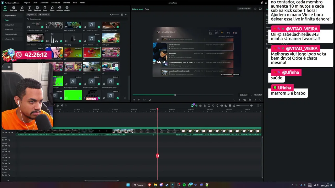The width and height of the screenshot is (335, 188).
Task: Click the play-frame-forward preview button
Action: tap(139, 99)
